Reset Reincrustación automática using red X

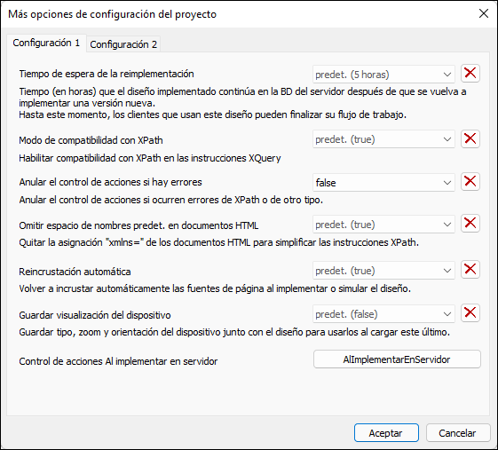click(x=470, y=270)
